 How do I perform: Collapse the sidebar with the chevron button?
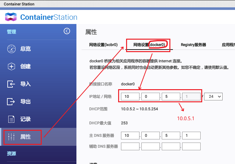(x=67, y=31)
